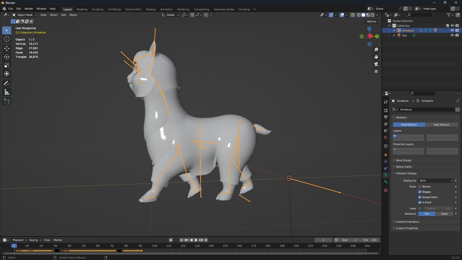Screen dimensions: 462x260
Task: Switch to the Animation workspace tab
Action: [x=166, y=9]
